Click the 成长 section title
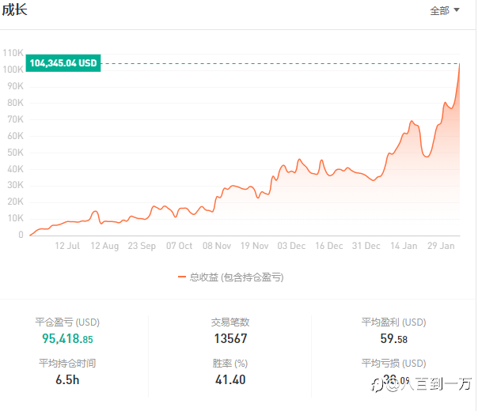478x411 pixels. point(14,9)
